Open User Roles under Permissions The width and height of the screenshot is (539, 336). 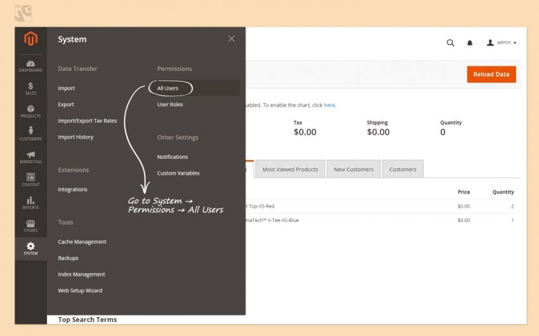(170, 104)
